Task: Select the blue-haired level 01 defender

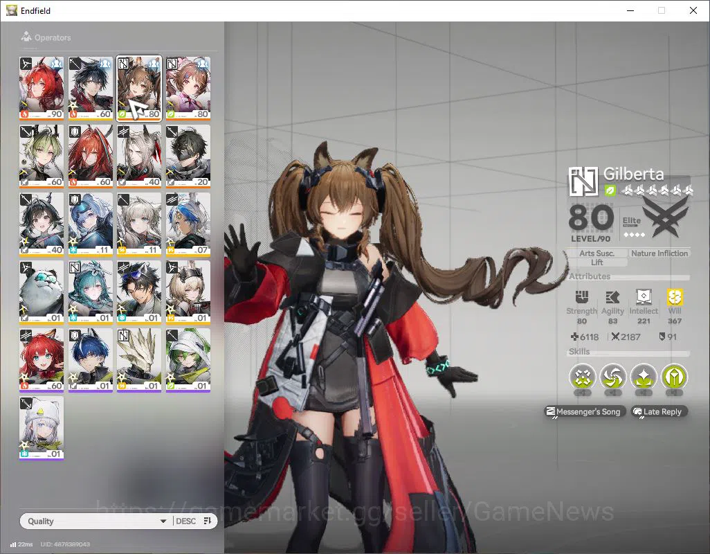Action: [x=90, y=359]
